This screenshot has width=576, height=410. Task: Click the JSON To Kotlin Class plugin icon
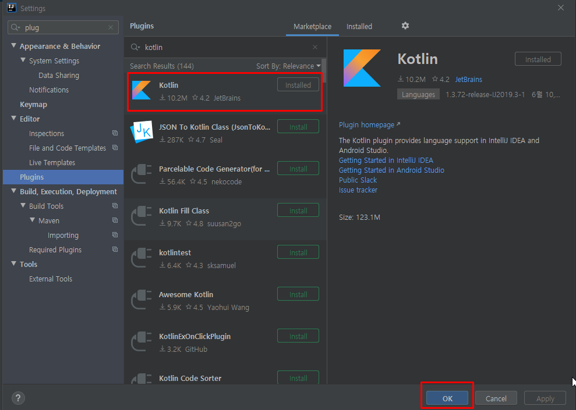pos(142,132)
